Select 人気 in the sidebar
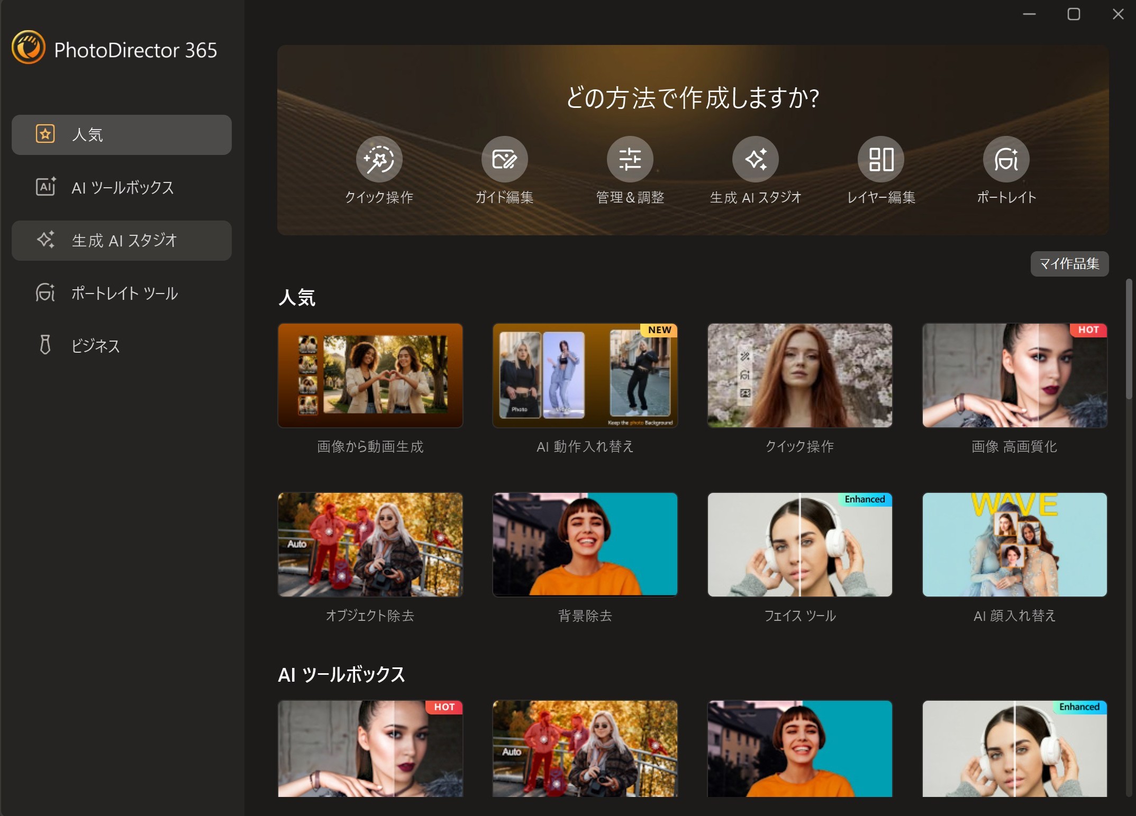1136x816 pixels. [122, 135]
